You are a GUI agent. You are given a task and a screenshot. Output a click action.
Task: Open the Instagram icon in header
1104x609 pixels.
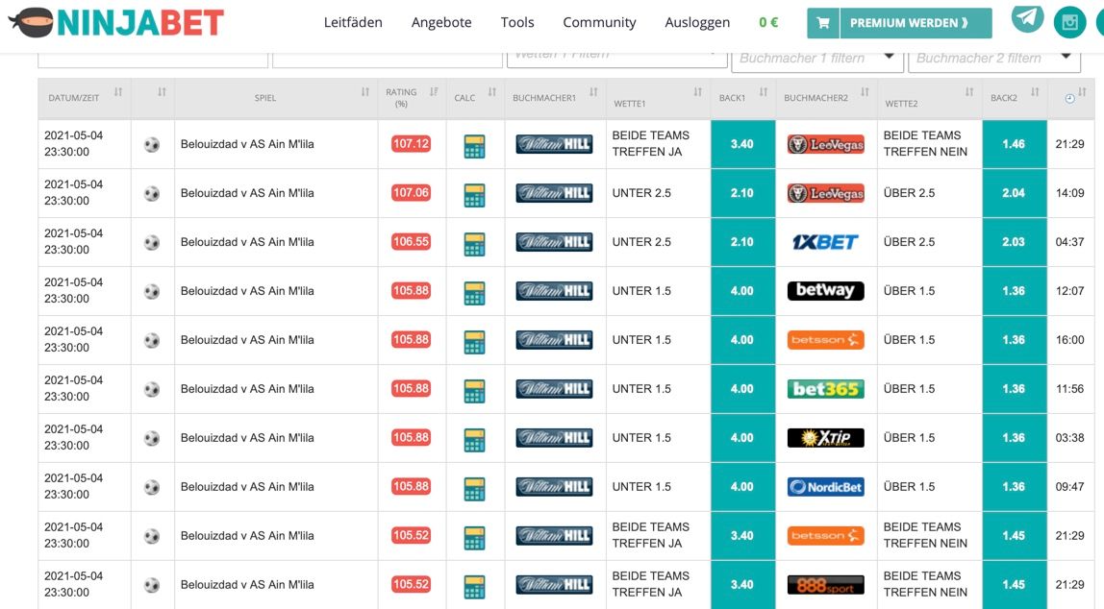(1069, 22)
